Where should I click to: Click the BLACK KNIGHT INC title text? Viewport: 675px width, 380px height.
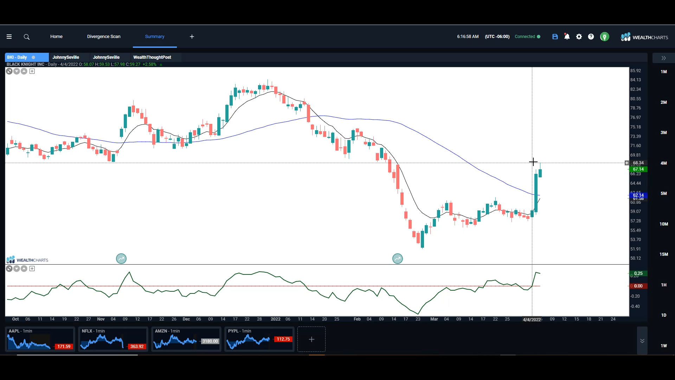coord(25,64)
